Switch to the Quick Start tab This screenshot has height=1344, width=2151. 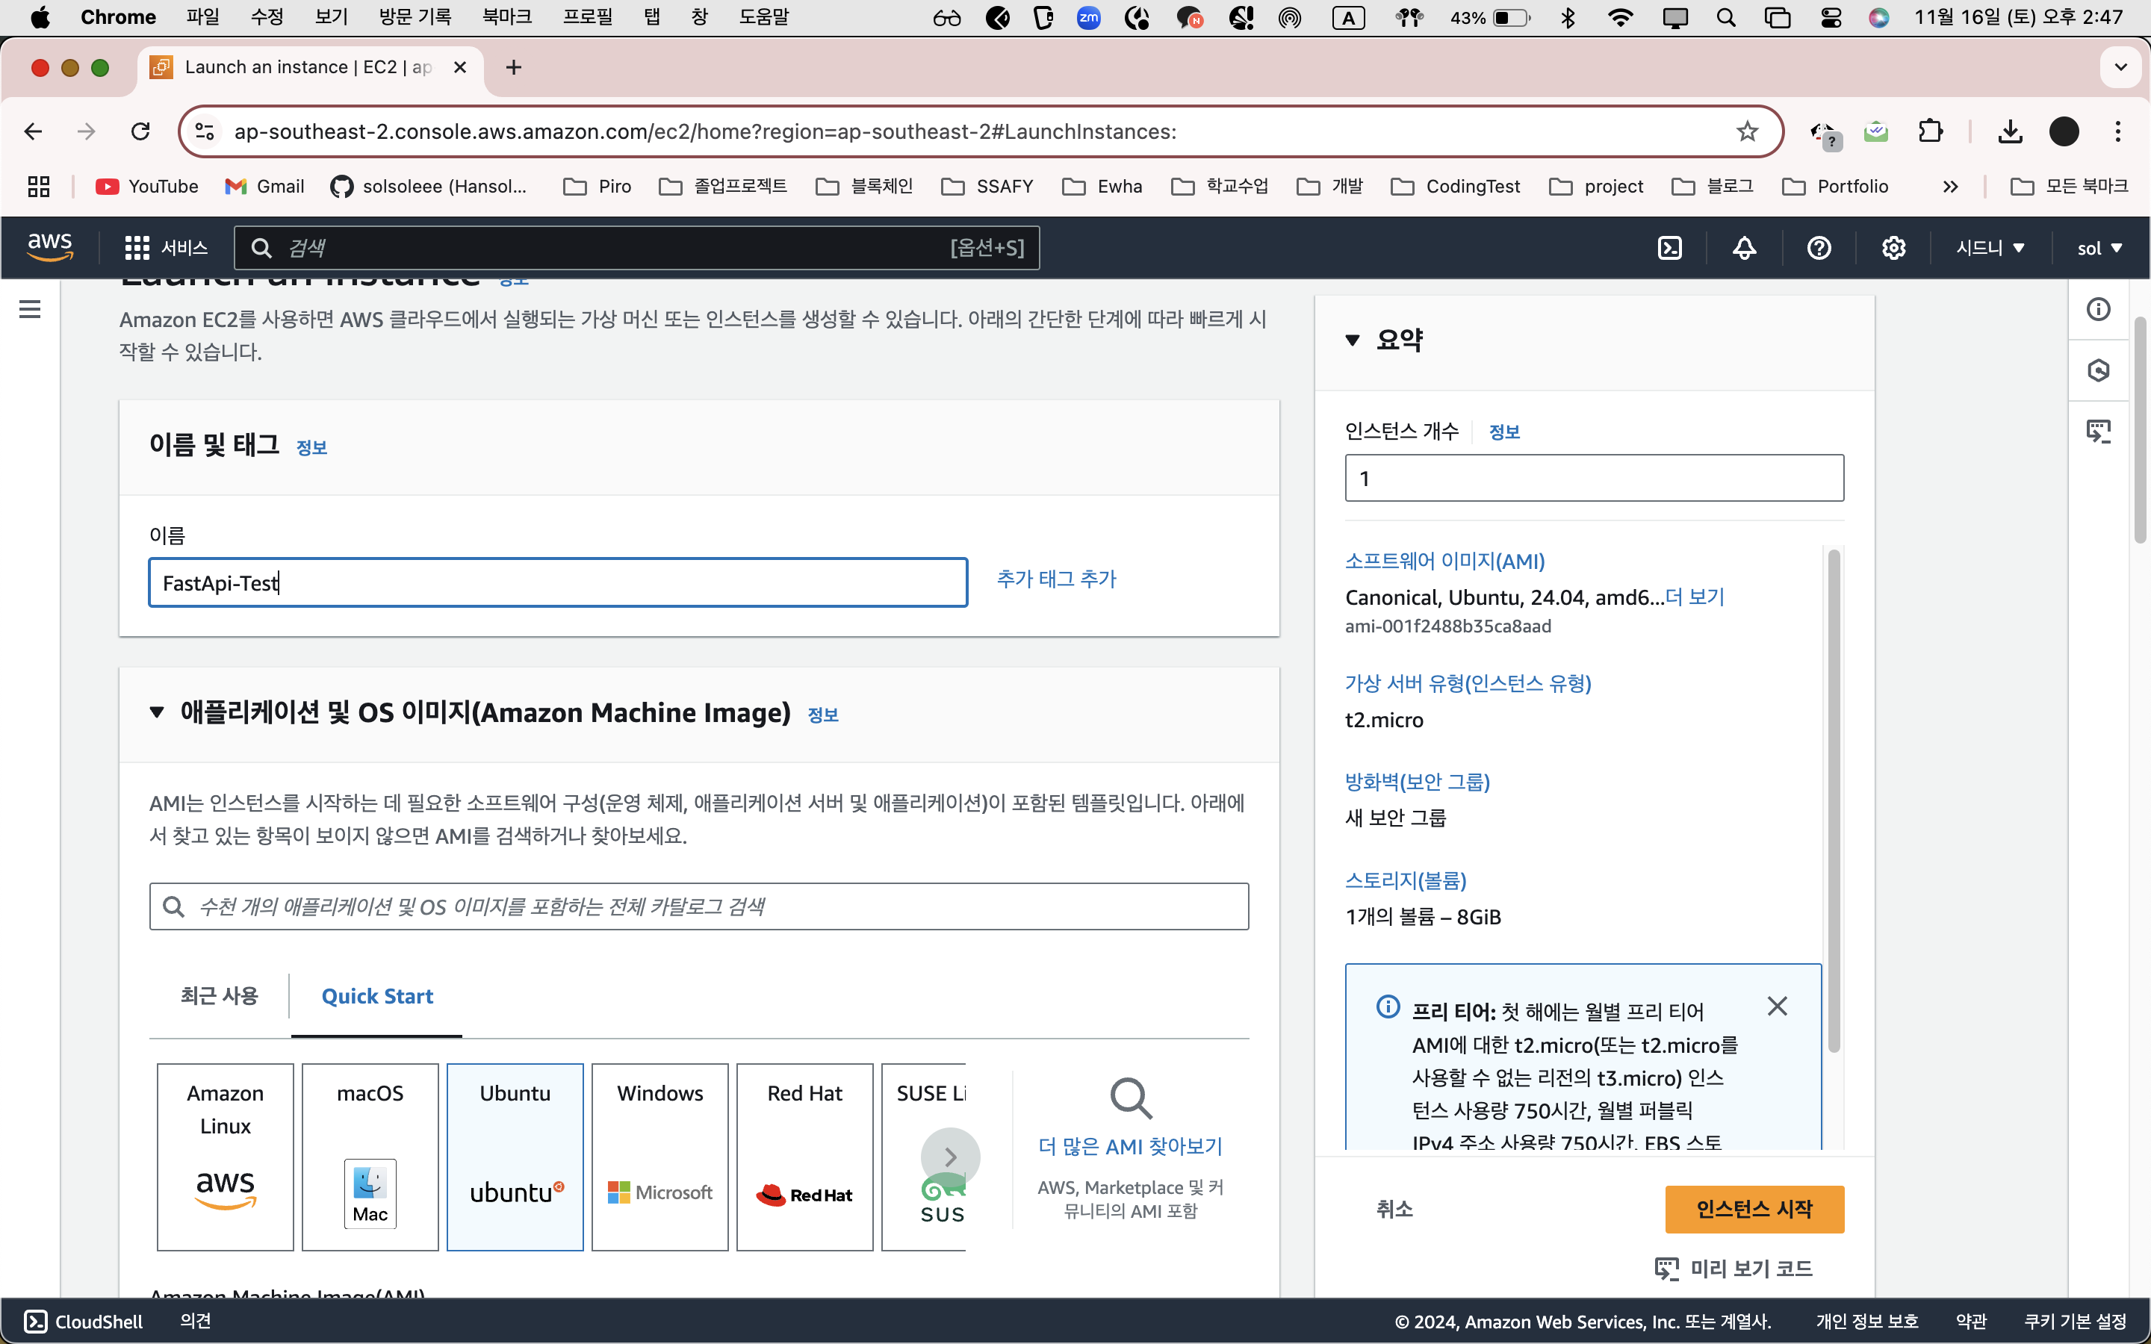(377, 997)
